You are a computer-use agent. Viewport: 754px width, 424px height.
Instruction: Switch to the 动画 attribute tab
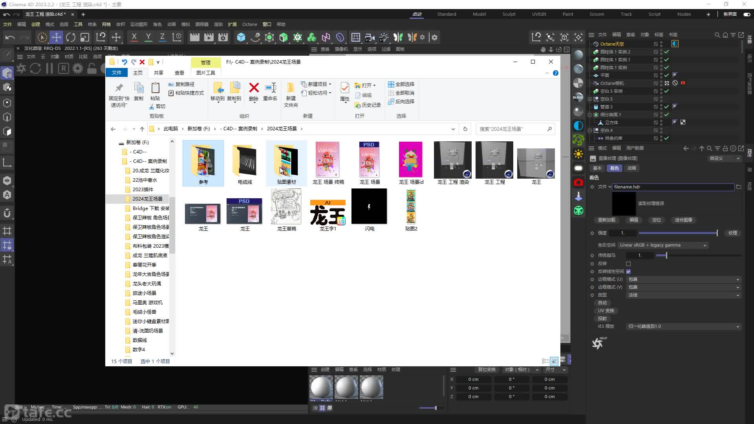tap(631, 168)
